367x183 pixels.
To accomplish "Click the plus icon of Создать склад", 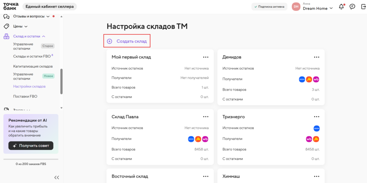I will tap(109, 42).
